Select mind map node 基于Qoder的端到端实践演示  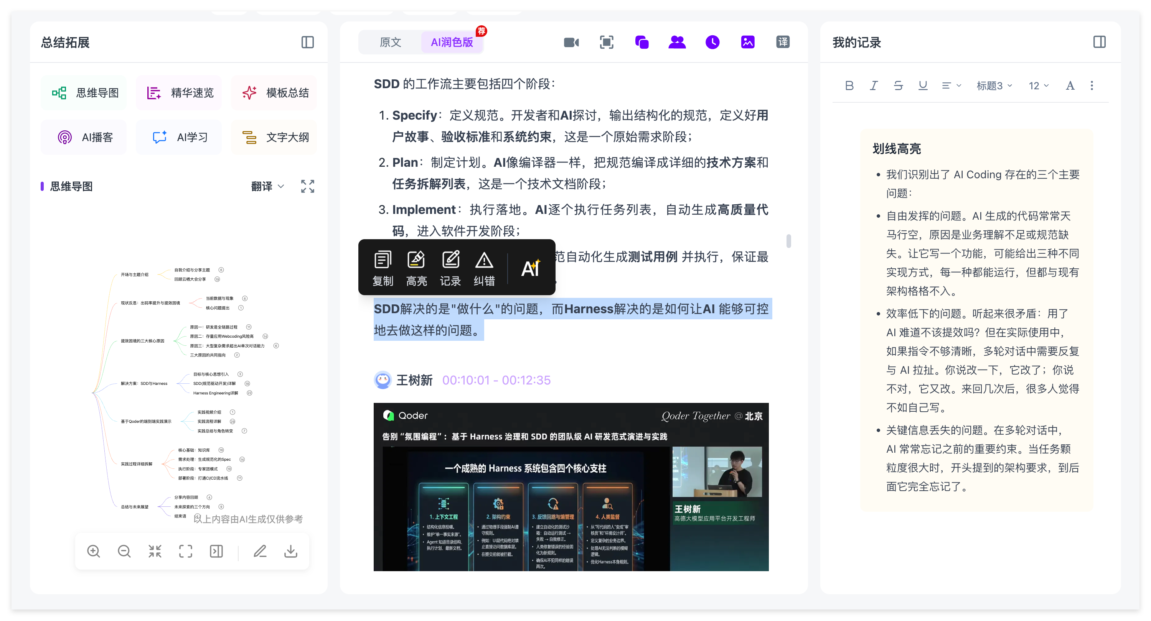pos(146,421)
